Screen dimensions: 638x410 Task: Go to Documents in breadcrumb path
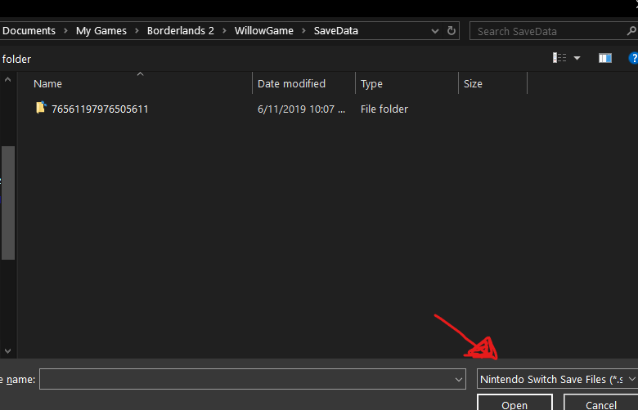click(29, 30)
